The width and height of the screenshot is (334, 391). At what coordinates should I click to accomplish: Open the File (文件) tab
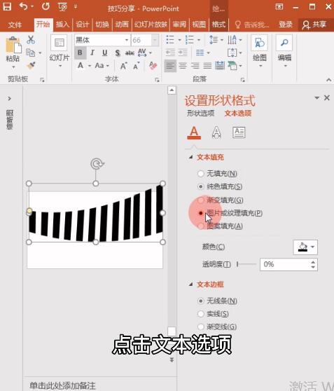click(15, 25)
